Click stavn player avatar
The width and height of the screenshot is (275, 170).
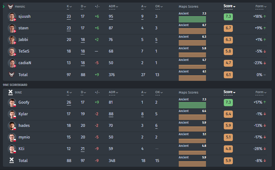tap(12, 28)
